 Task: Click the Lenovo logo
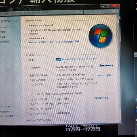tap(106, 66)
